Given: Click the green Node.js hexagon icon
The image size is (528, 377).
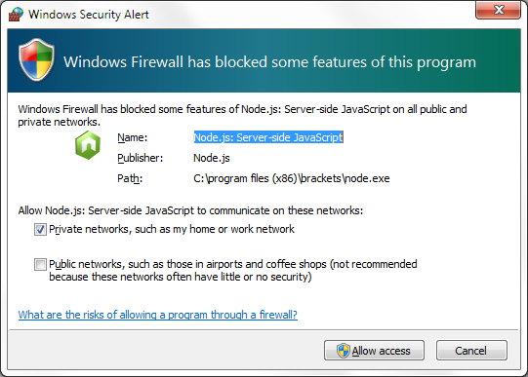Looking at the screenshot, I should (88, 145).
